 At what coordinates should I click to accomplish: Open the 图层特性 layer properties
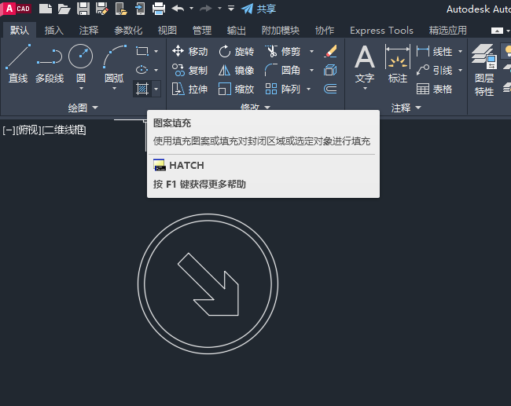tap(484, 70)
